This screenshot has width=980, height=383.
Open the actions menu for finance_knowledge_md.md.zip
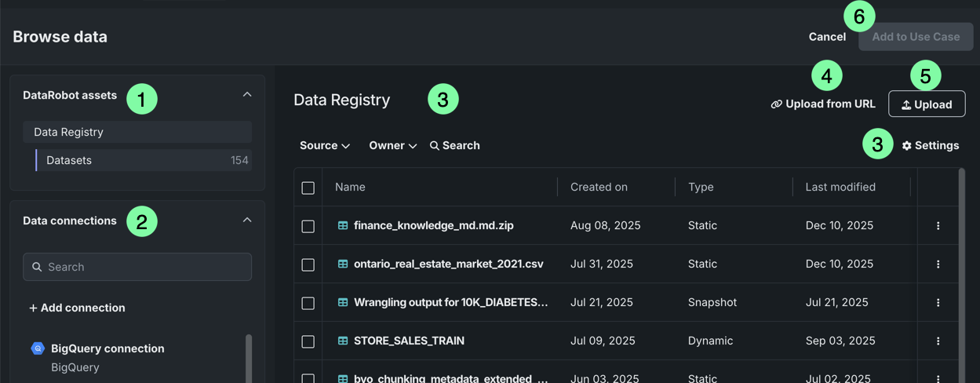pyautogui.click(x=938, y=225)
